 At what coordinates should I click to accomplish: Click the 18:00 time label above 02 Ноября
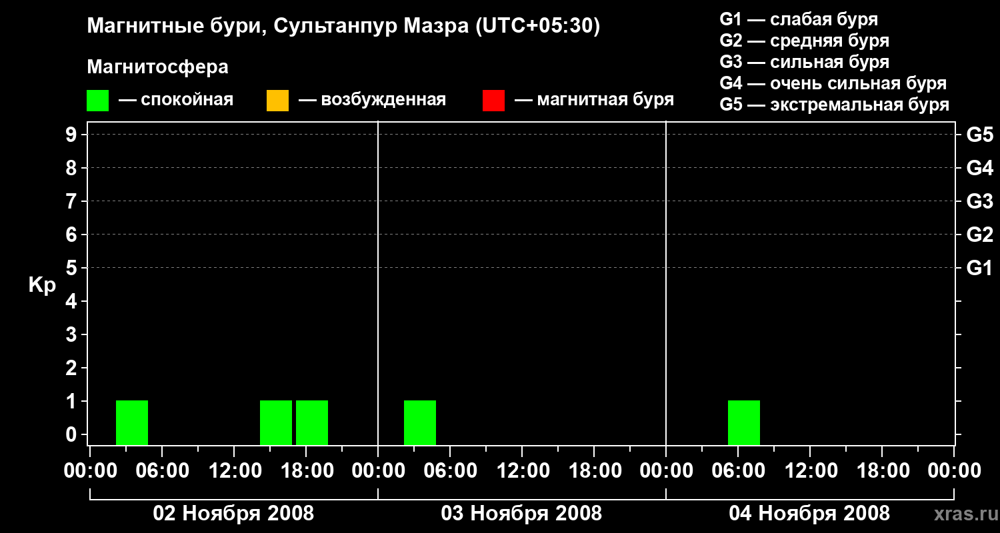click(x=306, y=470)
